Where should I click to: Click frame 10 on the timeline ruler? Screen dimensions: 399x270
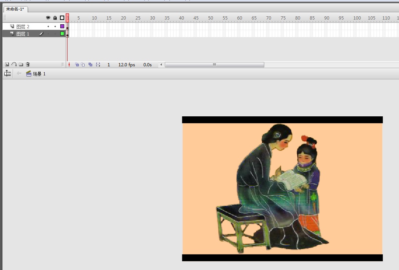pyautogui.click(x=94, y=18)
